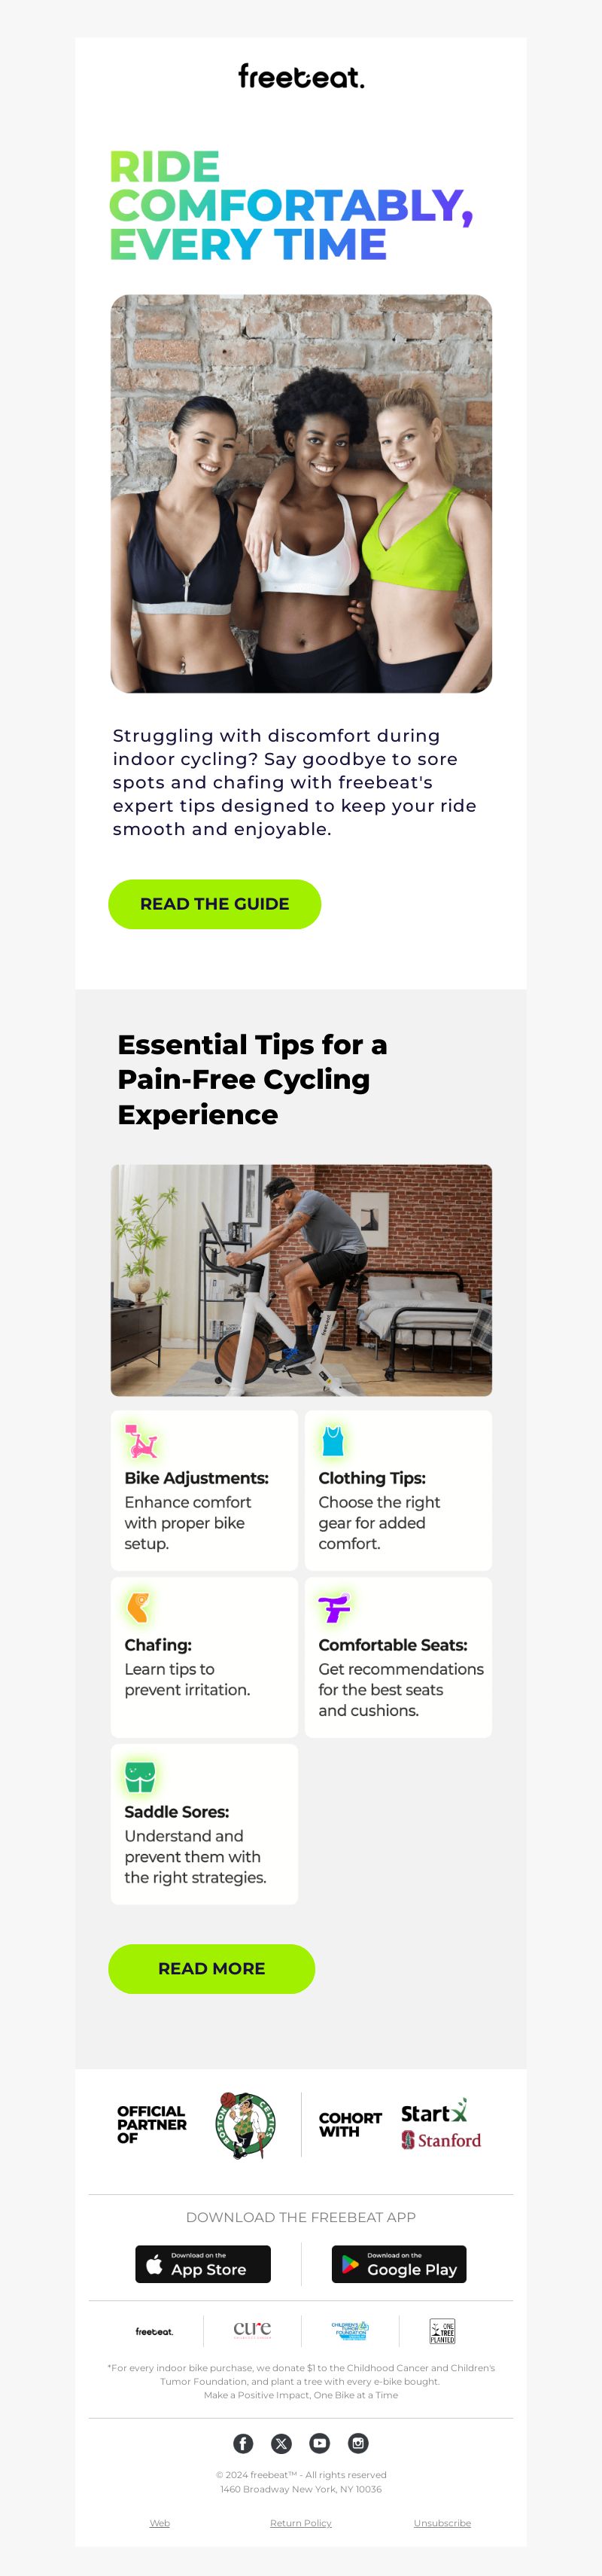The width and height of the screenshot is (602, 2576).
Task: Click the purple Comfortable Seats icon
Action: click(x=334, y=1608)
